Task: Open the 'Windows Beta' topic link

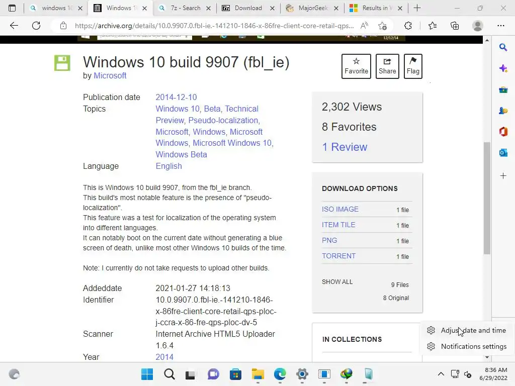Action: (181, 154)
